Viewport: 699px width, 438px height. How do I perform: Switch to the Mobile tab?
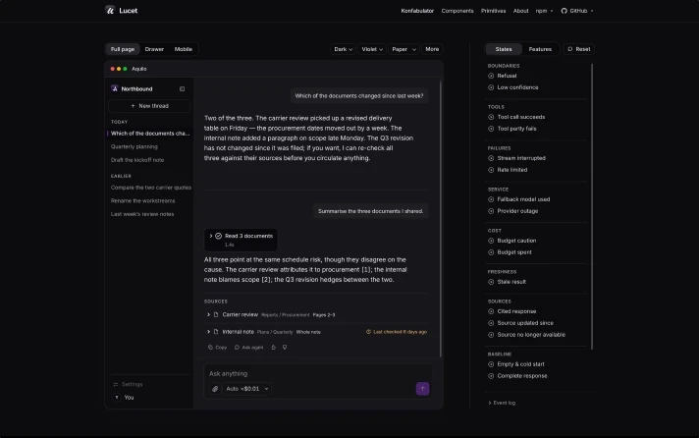click(x=184, y=49)
